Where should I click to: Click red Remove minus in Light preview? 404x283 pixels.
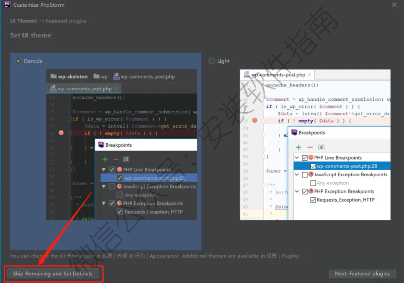(x=310, y=147)
